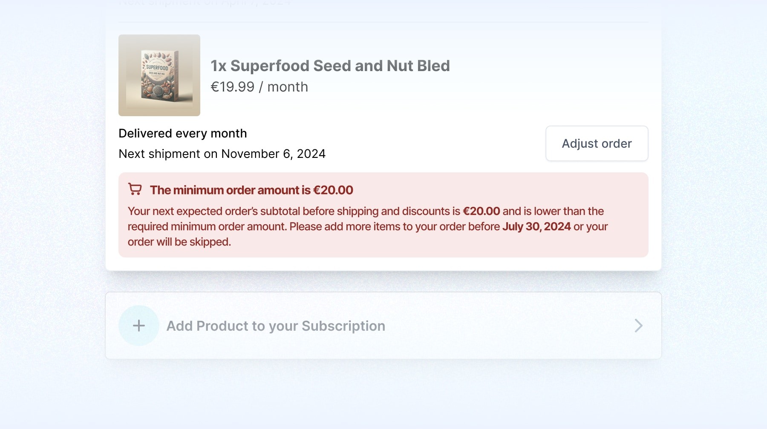Click the shopping cart warning icon
767x429 pixels.
[x=135, y=189]
